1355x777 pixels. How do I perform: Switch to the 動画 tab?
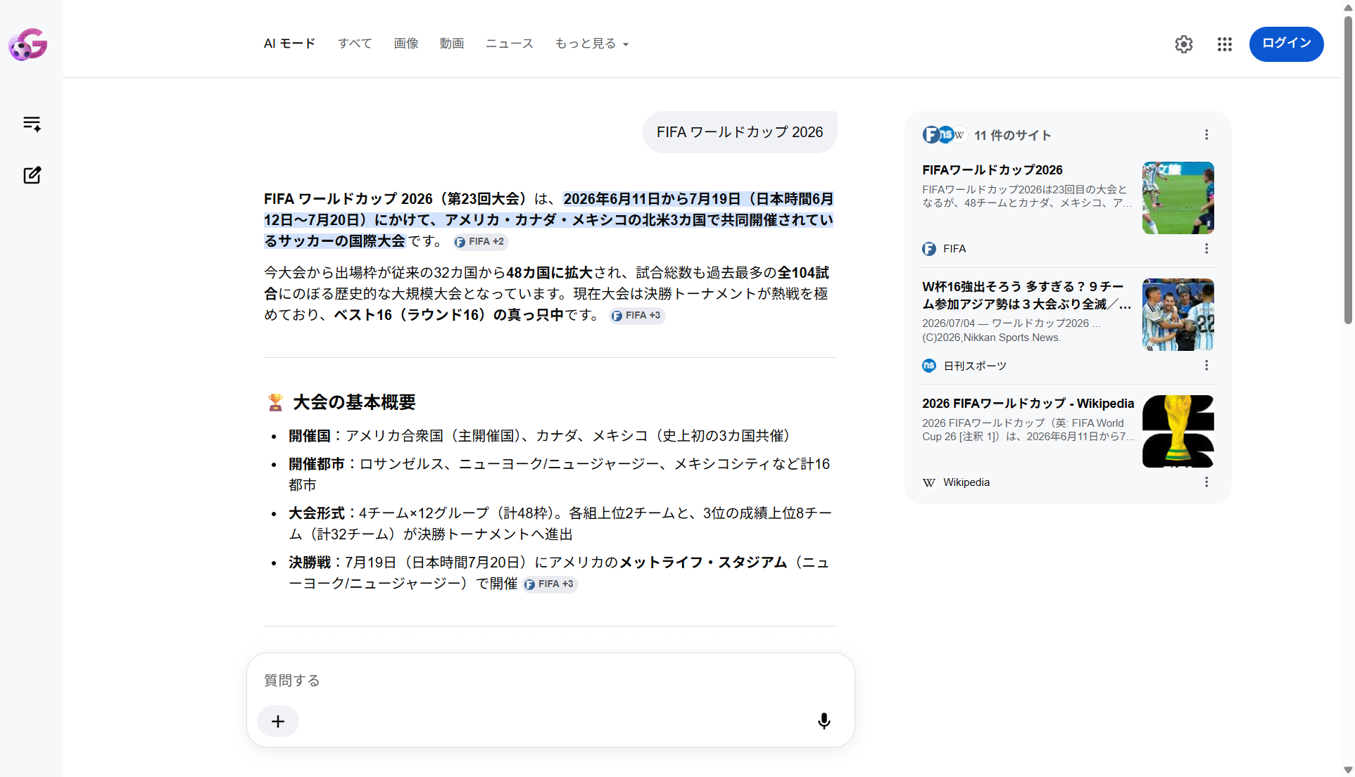coord(452,44)
